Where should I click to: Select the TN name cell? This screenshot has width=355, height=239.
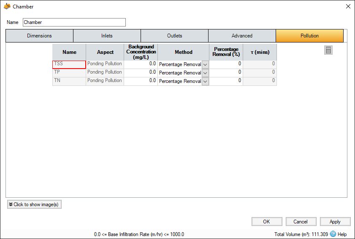69,81
